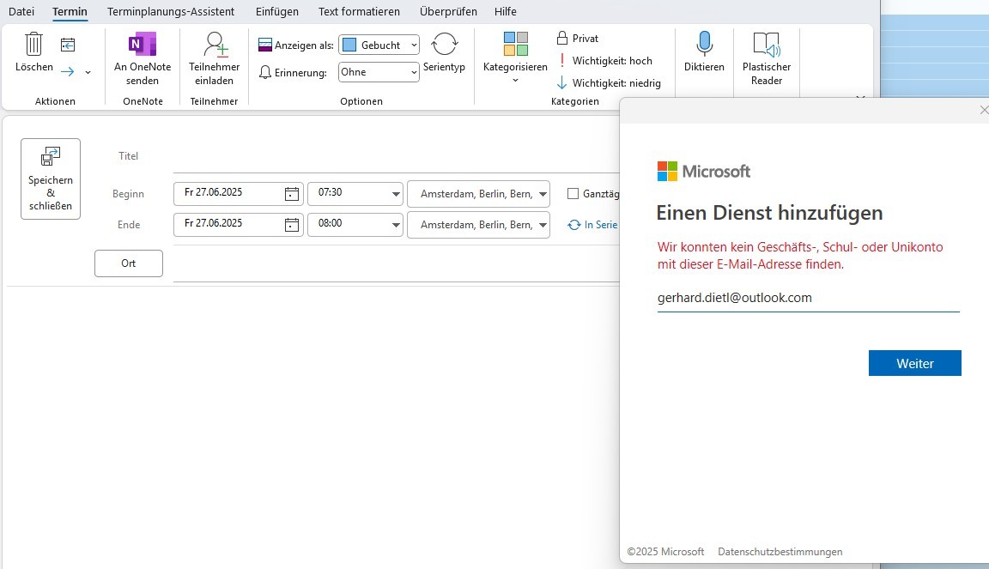Send to OneNote using OneNote icon
The height and width of the screenshot is (569, 989).
coord(143,44)
